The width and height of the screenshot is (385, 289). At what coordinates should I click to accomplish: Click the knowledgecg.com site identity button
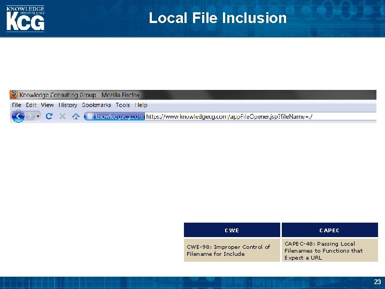(115, 116)
